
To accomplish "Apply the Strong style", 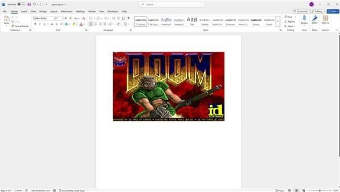I will (256, 21).
